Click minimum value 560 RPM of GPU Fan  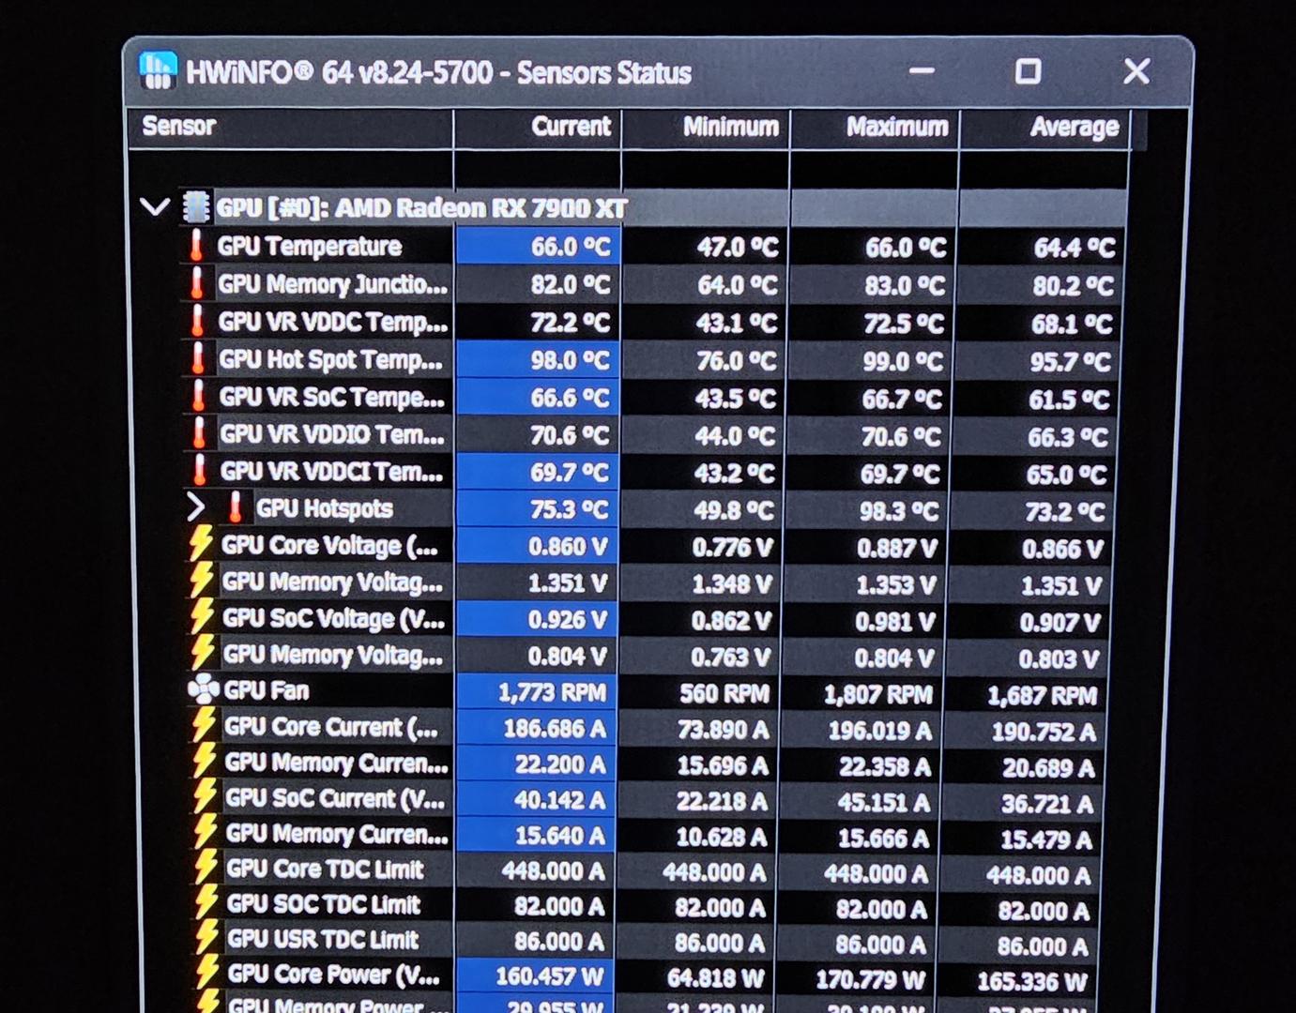(x=724, y=693)
